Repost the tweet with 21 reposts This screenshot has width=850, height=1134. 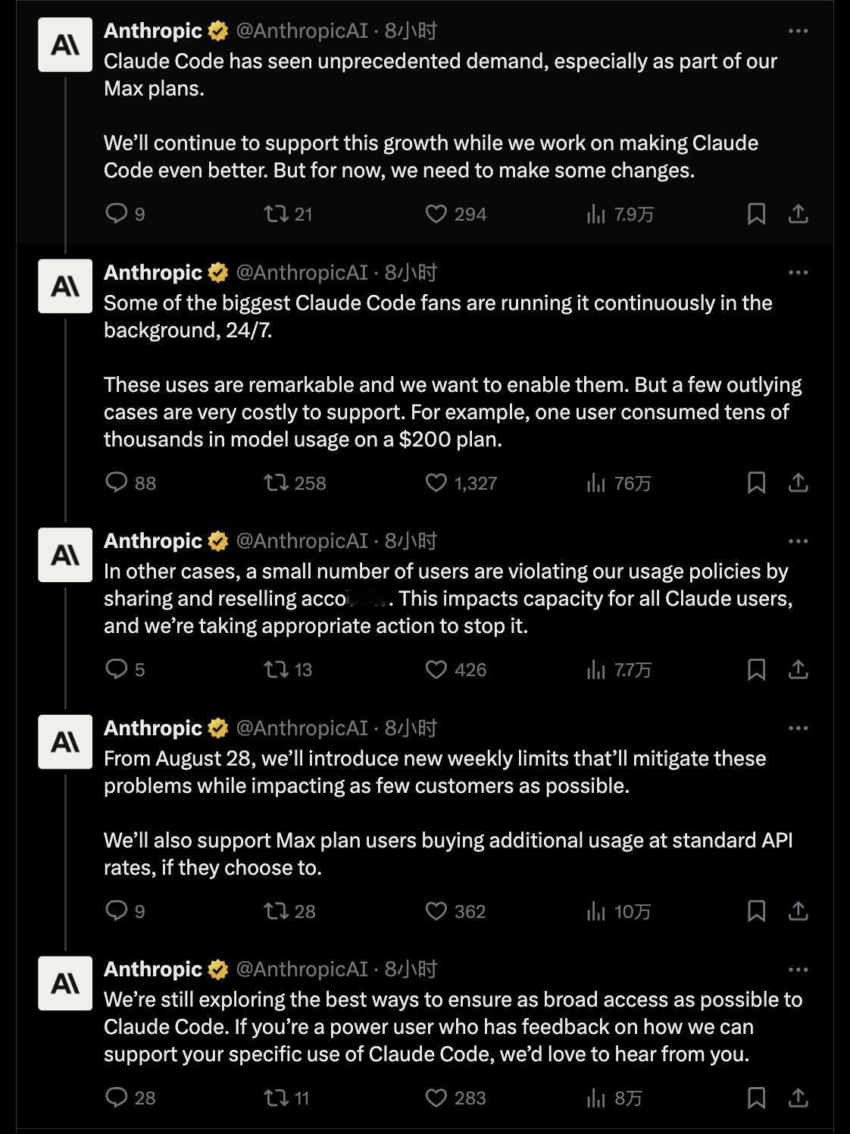(288, 214)
